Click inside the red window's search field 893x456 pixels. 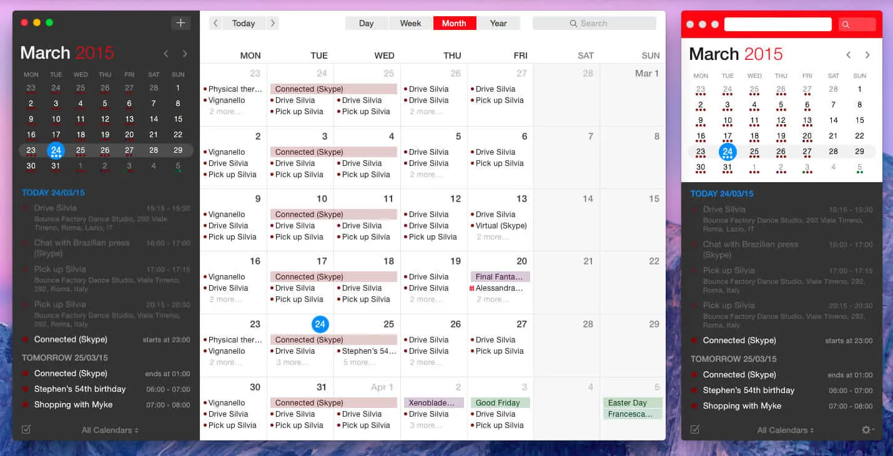pos(777,24)
